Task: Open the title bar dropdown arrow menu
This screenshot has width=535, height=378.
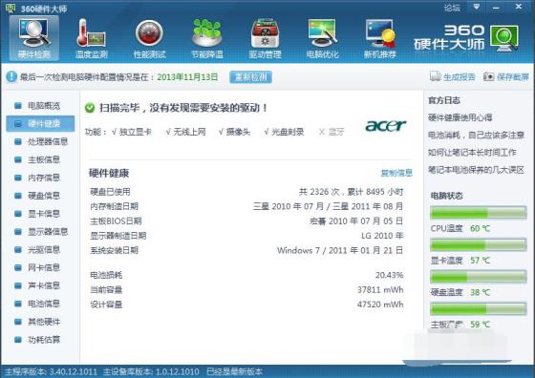Action: tap(477, 7)
